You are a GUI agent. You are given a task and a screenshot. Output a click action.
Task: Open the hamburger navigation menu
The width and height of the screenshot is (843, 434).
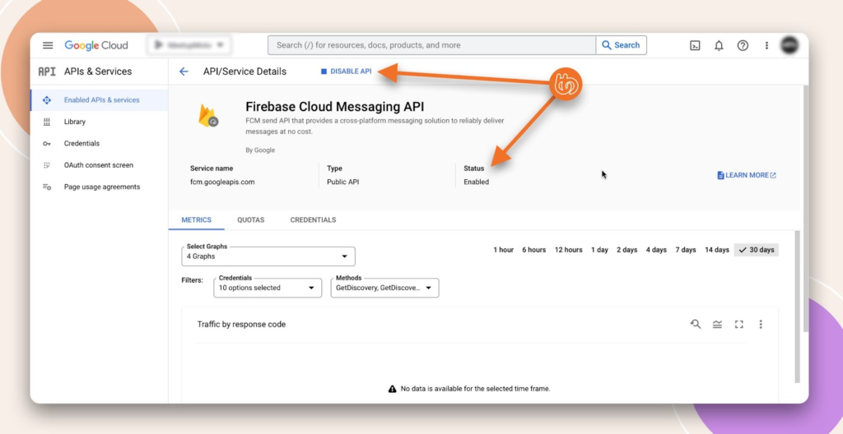pyautogui.click(x=48, y=45)
